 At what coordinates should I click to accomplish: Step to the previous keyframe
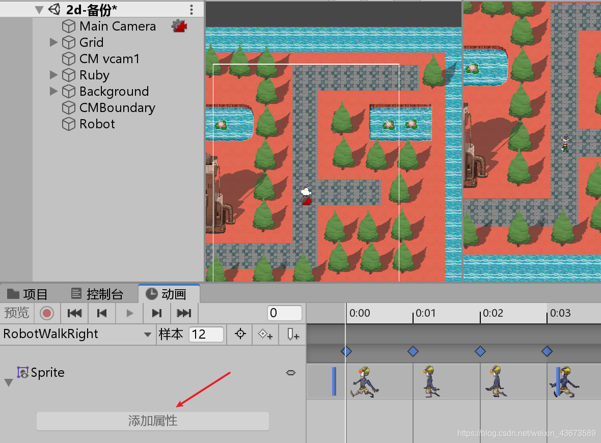click(102, 313)
